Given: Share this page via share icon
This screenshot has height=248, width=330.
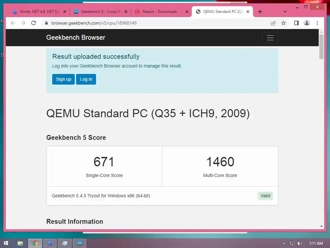Looking at the screenshot, I should [x=273, y=23].
